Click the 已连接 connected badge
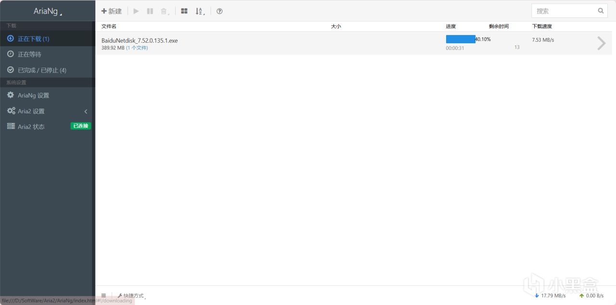The image size is (616, 305). click(x=81, y=126)
